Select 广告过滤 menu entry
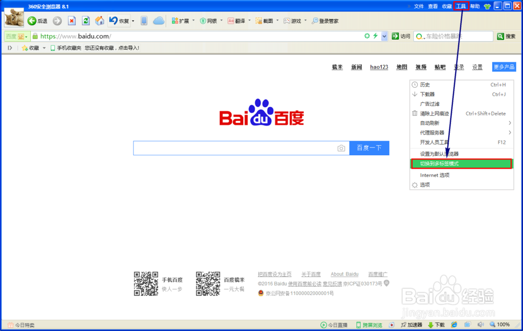Image resolution: width=523 pixels, height=331 pixels. [x=462, y=104]
